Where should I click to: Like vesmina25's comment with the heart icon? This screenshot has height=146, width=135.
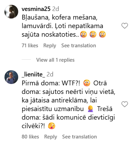coord(125,26)
